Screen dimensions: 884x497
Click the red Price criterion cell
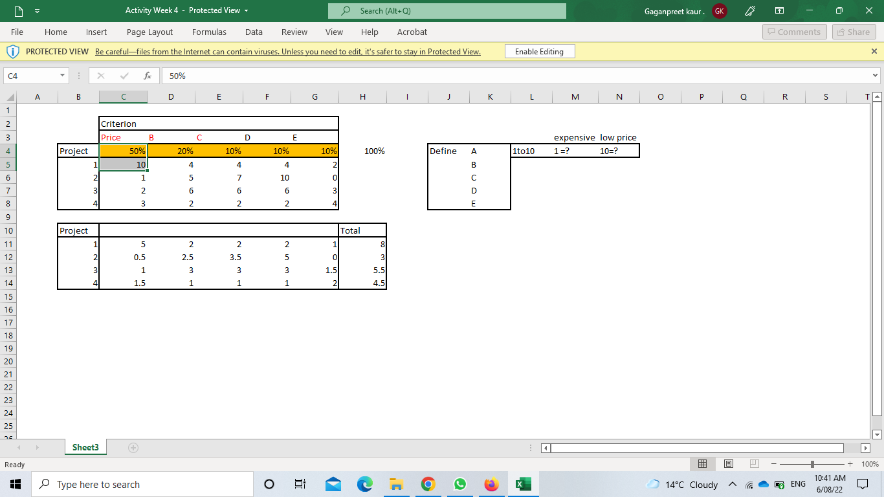(123, 137)
